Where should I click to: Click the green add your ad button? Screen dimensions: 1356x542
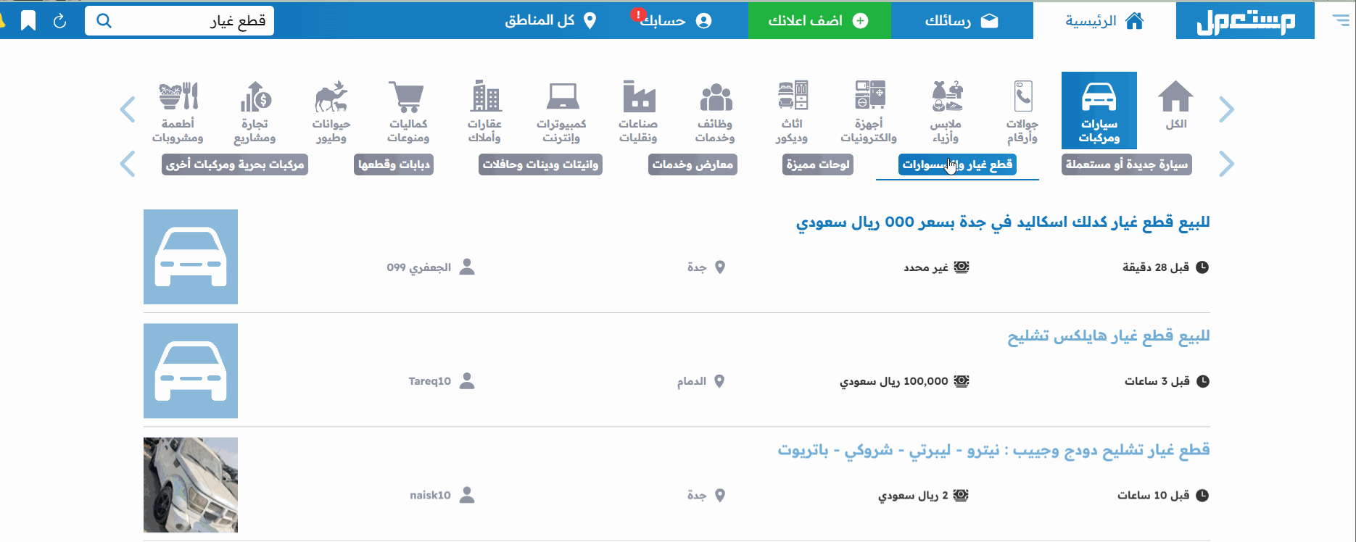click(819, 21)
